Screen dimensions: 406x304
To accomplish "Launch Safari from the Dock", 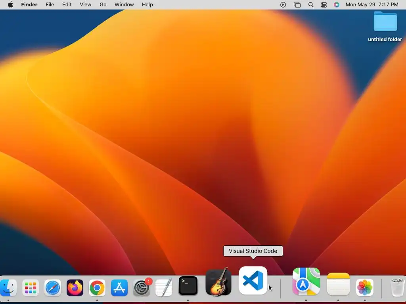I will 53,287.
